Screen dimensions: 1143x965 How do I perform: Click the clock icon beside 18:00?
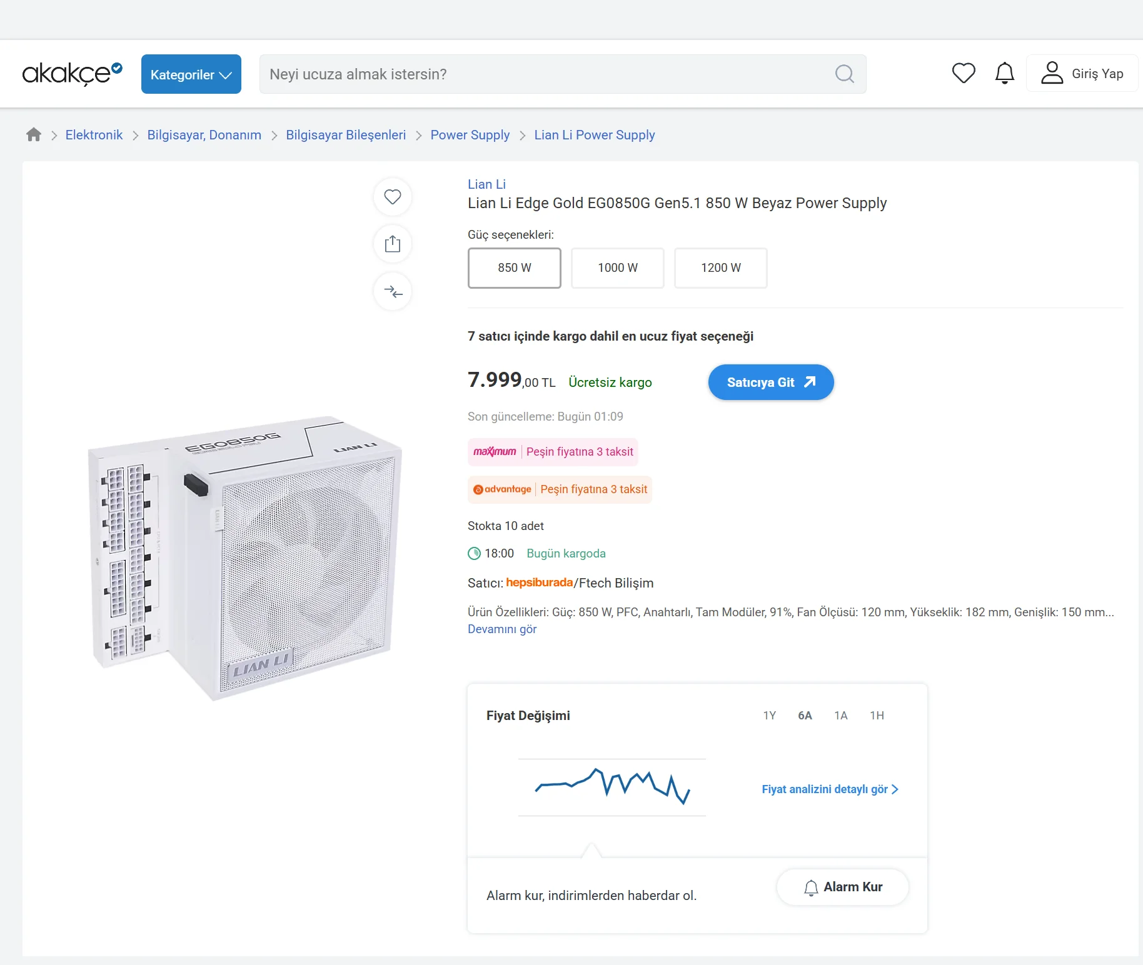(475, 554)
